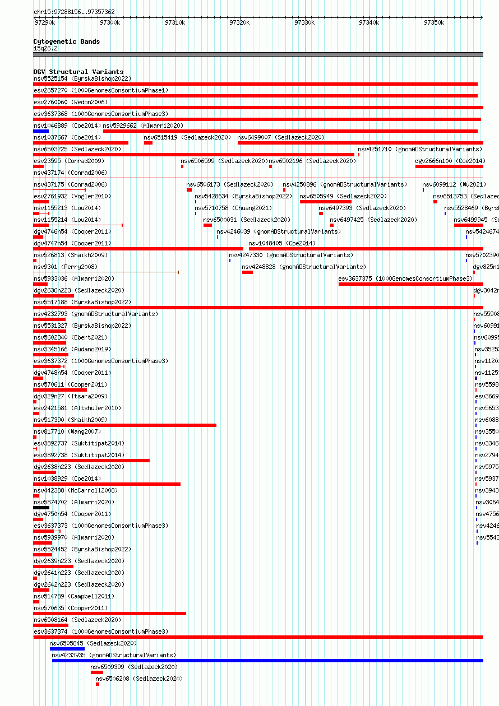Click the 97300k ruler label
499x706 pixels.
click(x=110, y=22)
